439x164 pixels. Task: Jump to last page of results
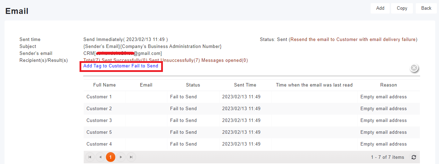coord(131,157)
